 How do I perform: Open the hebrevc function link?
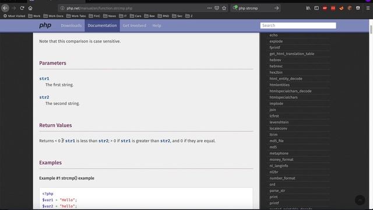pos(276,66)
